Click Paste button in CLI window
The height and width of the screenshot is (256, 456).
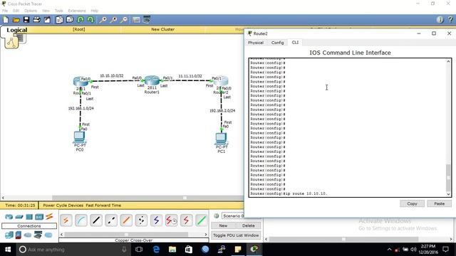[439, 204]
